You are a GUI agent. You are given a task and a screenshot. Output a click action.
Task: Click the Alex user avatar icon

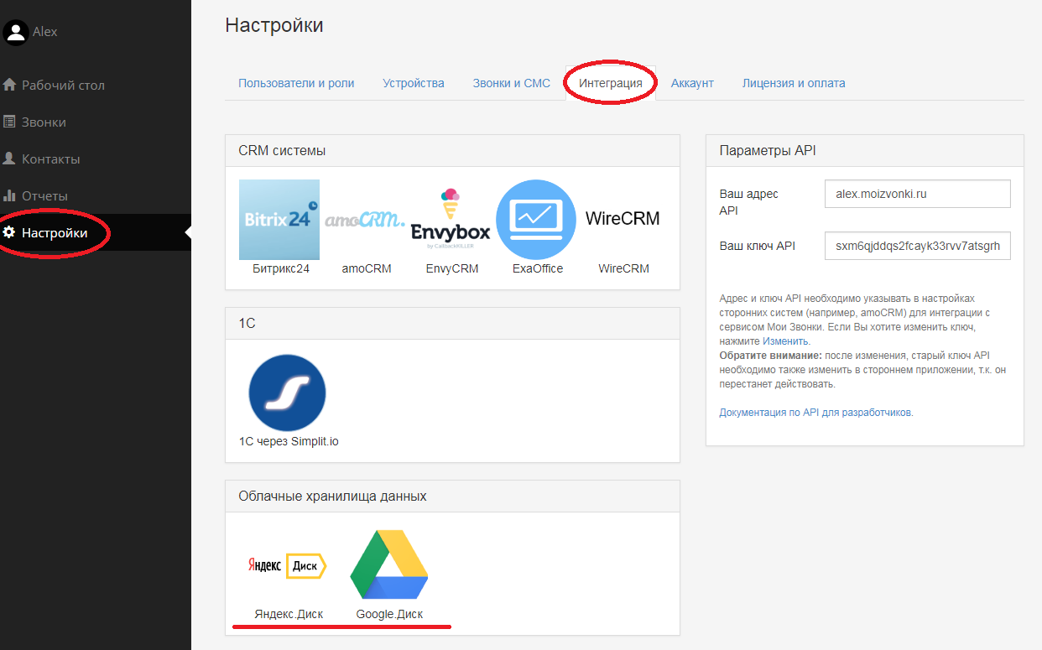pyautogui.click(x=16, y=31)
